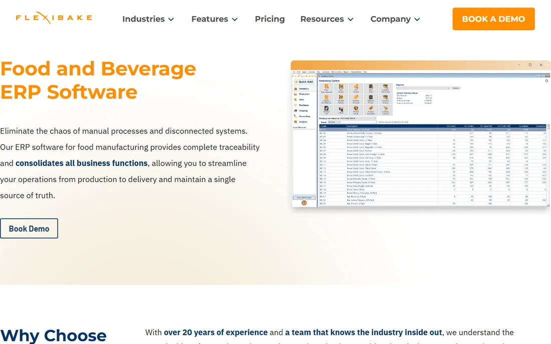
Task: Open the Reports dropdown in Inventory Centre
Action: point(423,88)
